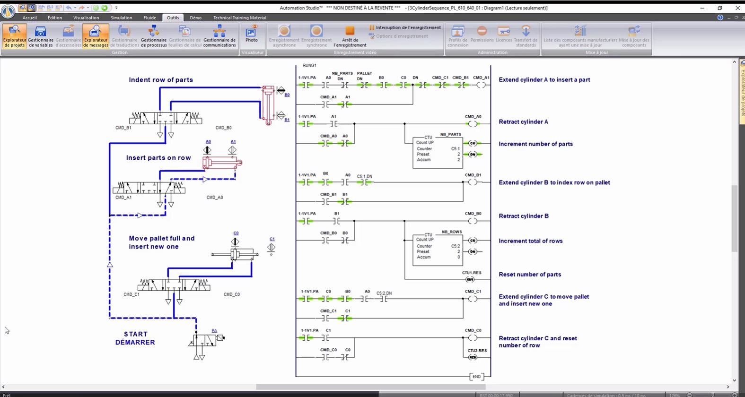Expand docked Explorateur de projets side panel

742,92
